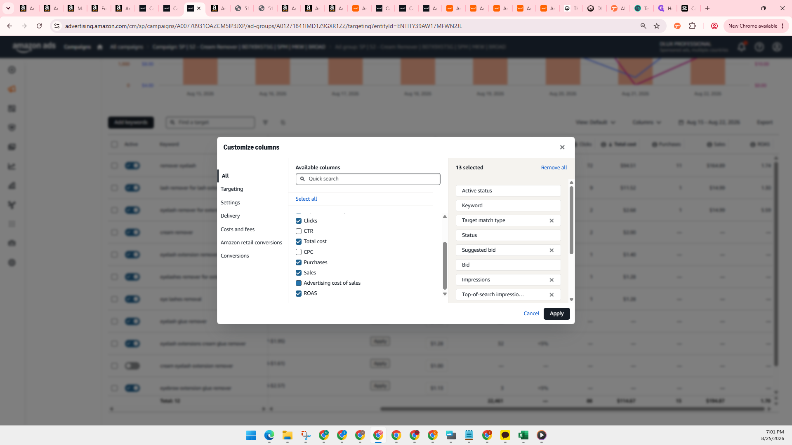
Task: Go back to the previous browser page
Action: [9, 26]
